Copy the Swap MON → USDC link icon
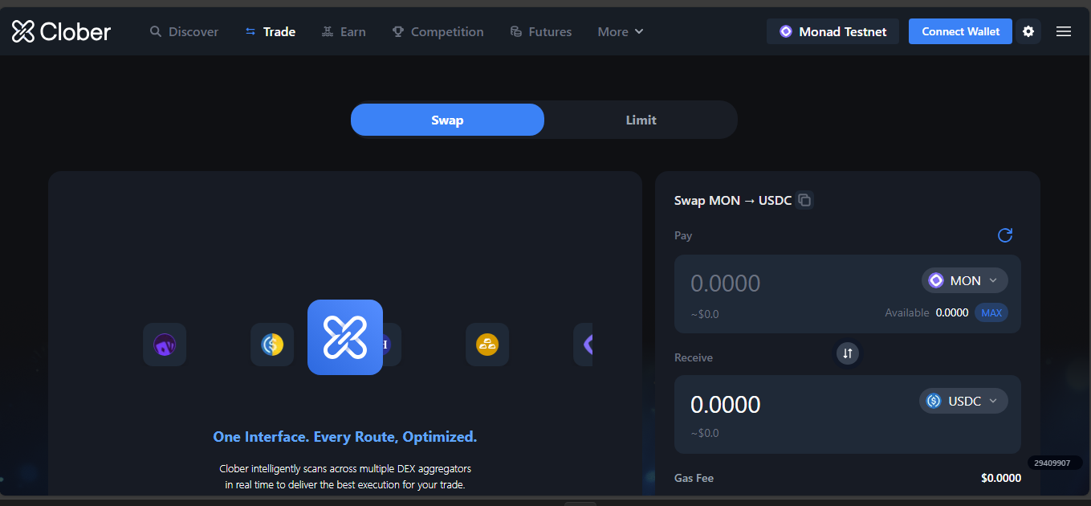 point(804,200)
